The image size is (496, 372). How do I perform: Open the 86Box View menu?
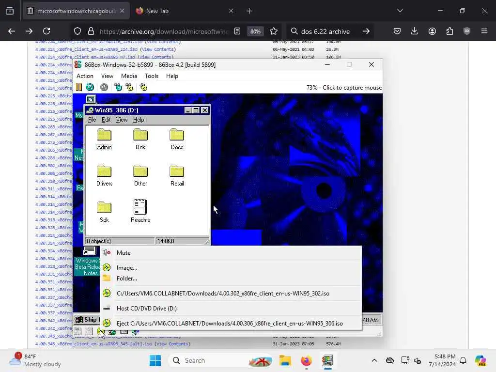click(x=107, y=76)
